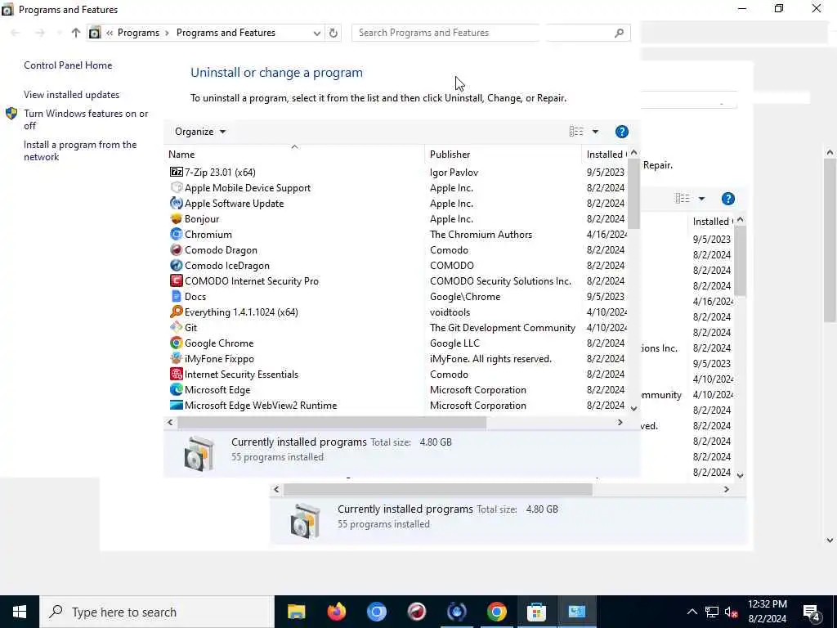The height and width of the screenshot is (628, 837).
Task: Select the 7-Zip 23.01 (x64) program icon
Action: (177, 172)
